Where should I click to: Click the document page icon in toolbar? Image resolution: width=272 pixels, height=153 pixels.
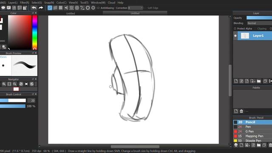14,8
